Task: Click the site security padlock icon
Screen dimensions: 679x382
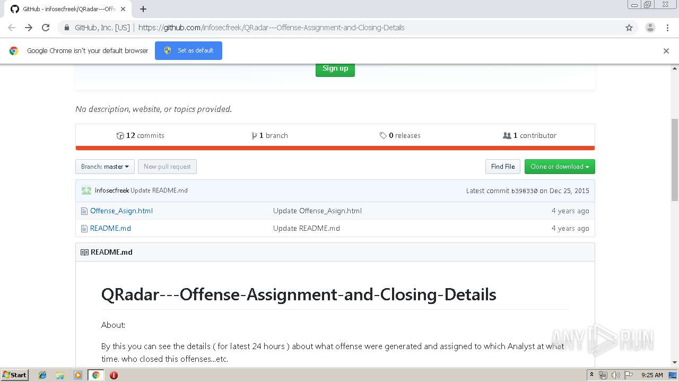Action: click(x=66, y=28)
